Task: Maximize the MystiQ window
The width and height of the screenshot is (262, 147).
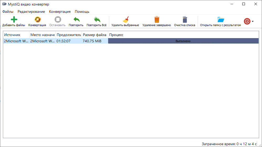Action: click(x=244, y=4)
